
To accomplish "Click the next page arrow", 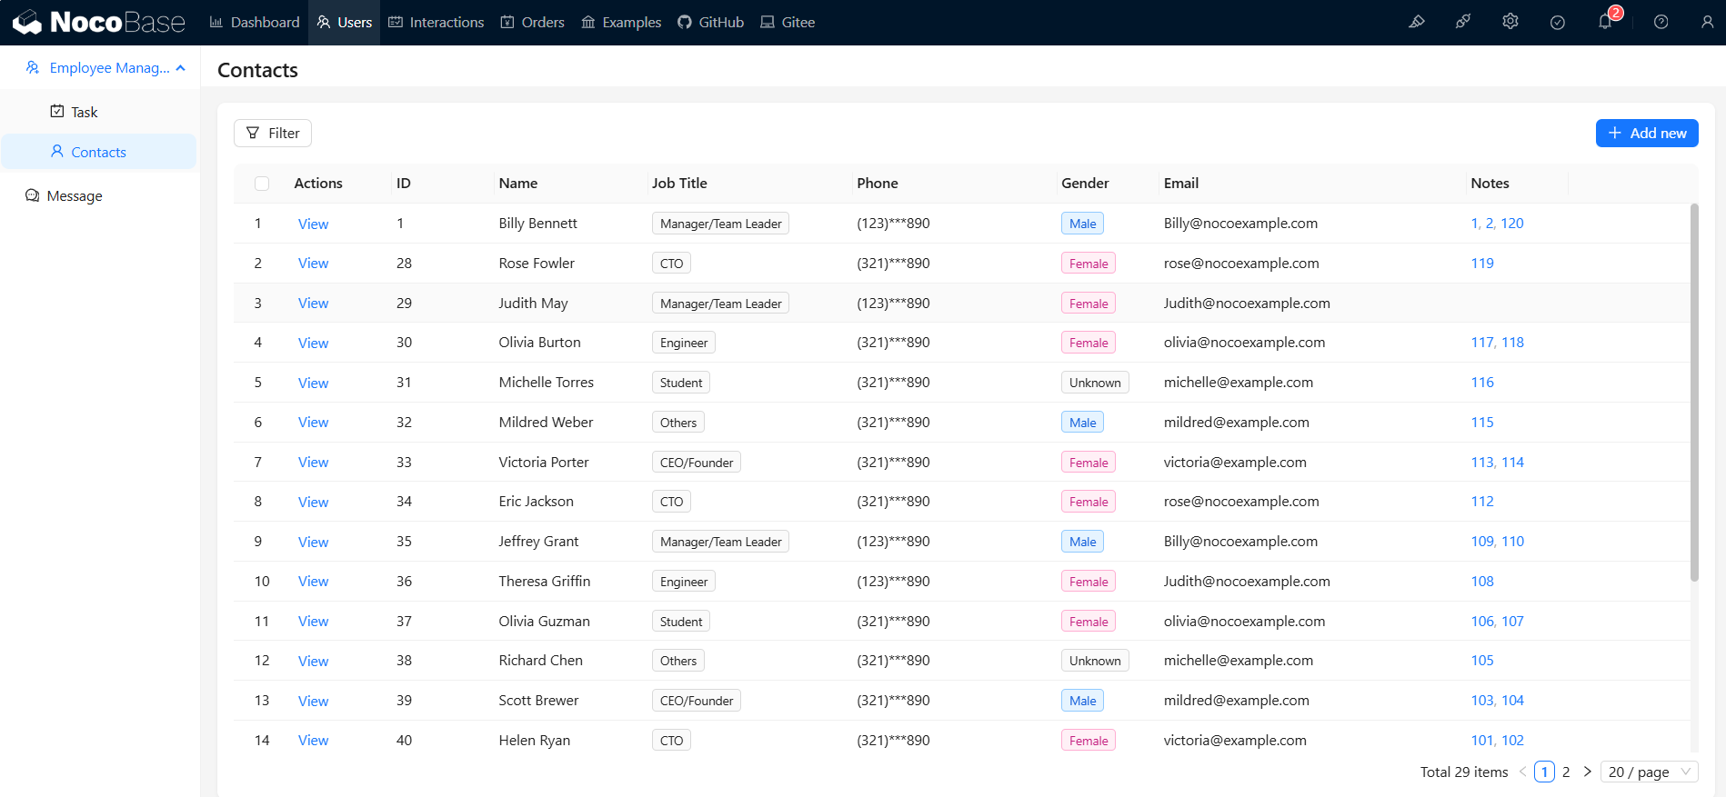I will (x=1588, y=772).
